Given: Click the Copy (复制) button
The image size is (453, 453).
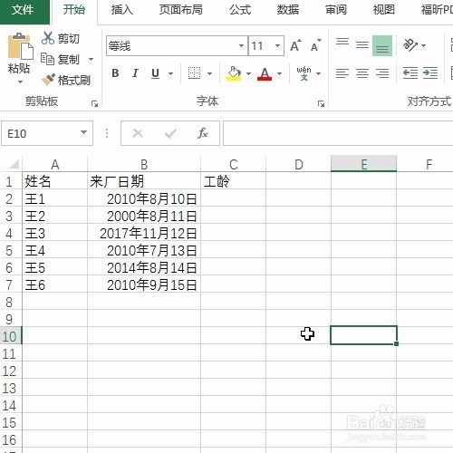Looking at the screenshot, I should point(61,59).
